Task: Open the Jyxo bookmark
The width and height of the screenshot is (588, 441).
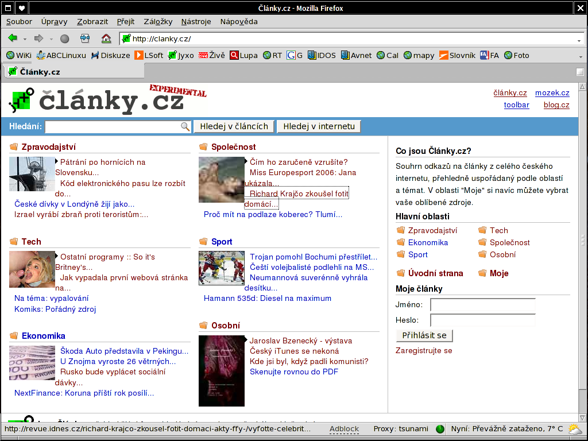Action: pos(181,56)
